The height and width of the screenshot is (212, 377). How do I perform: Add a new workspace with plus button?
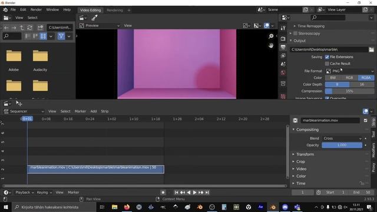click(x=129, y=11)
